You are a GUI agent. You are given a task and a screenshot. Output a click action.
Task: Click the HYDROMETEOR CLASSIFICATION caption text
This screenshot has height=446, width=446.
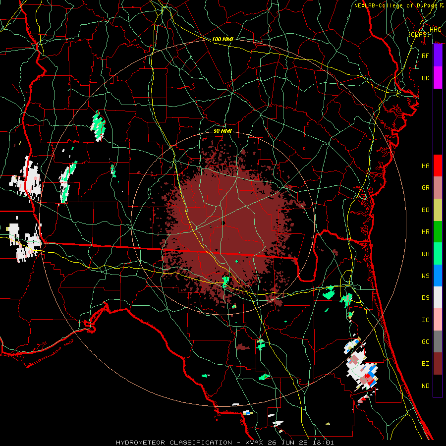coord(174,443)
